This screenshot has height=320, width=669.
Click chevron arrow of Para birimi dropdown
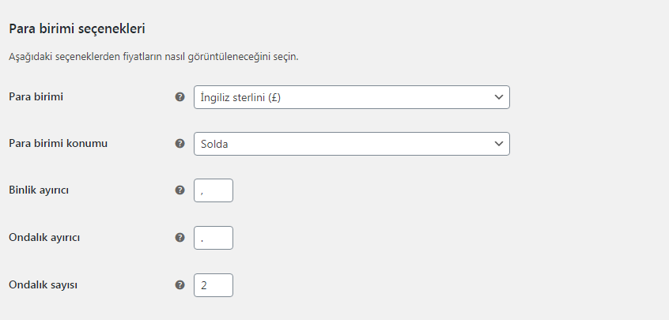499,97
